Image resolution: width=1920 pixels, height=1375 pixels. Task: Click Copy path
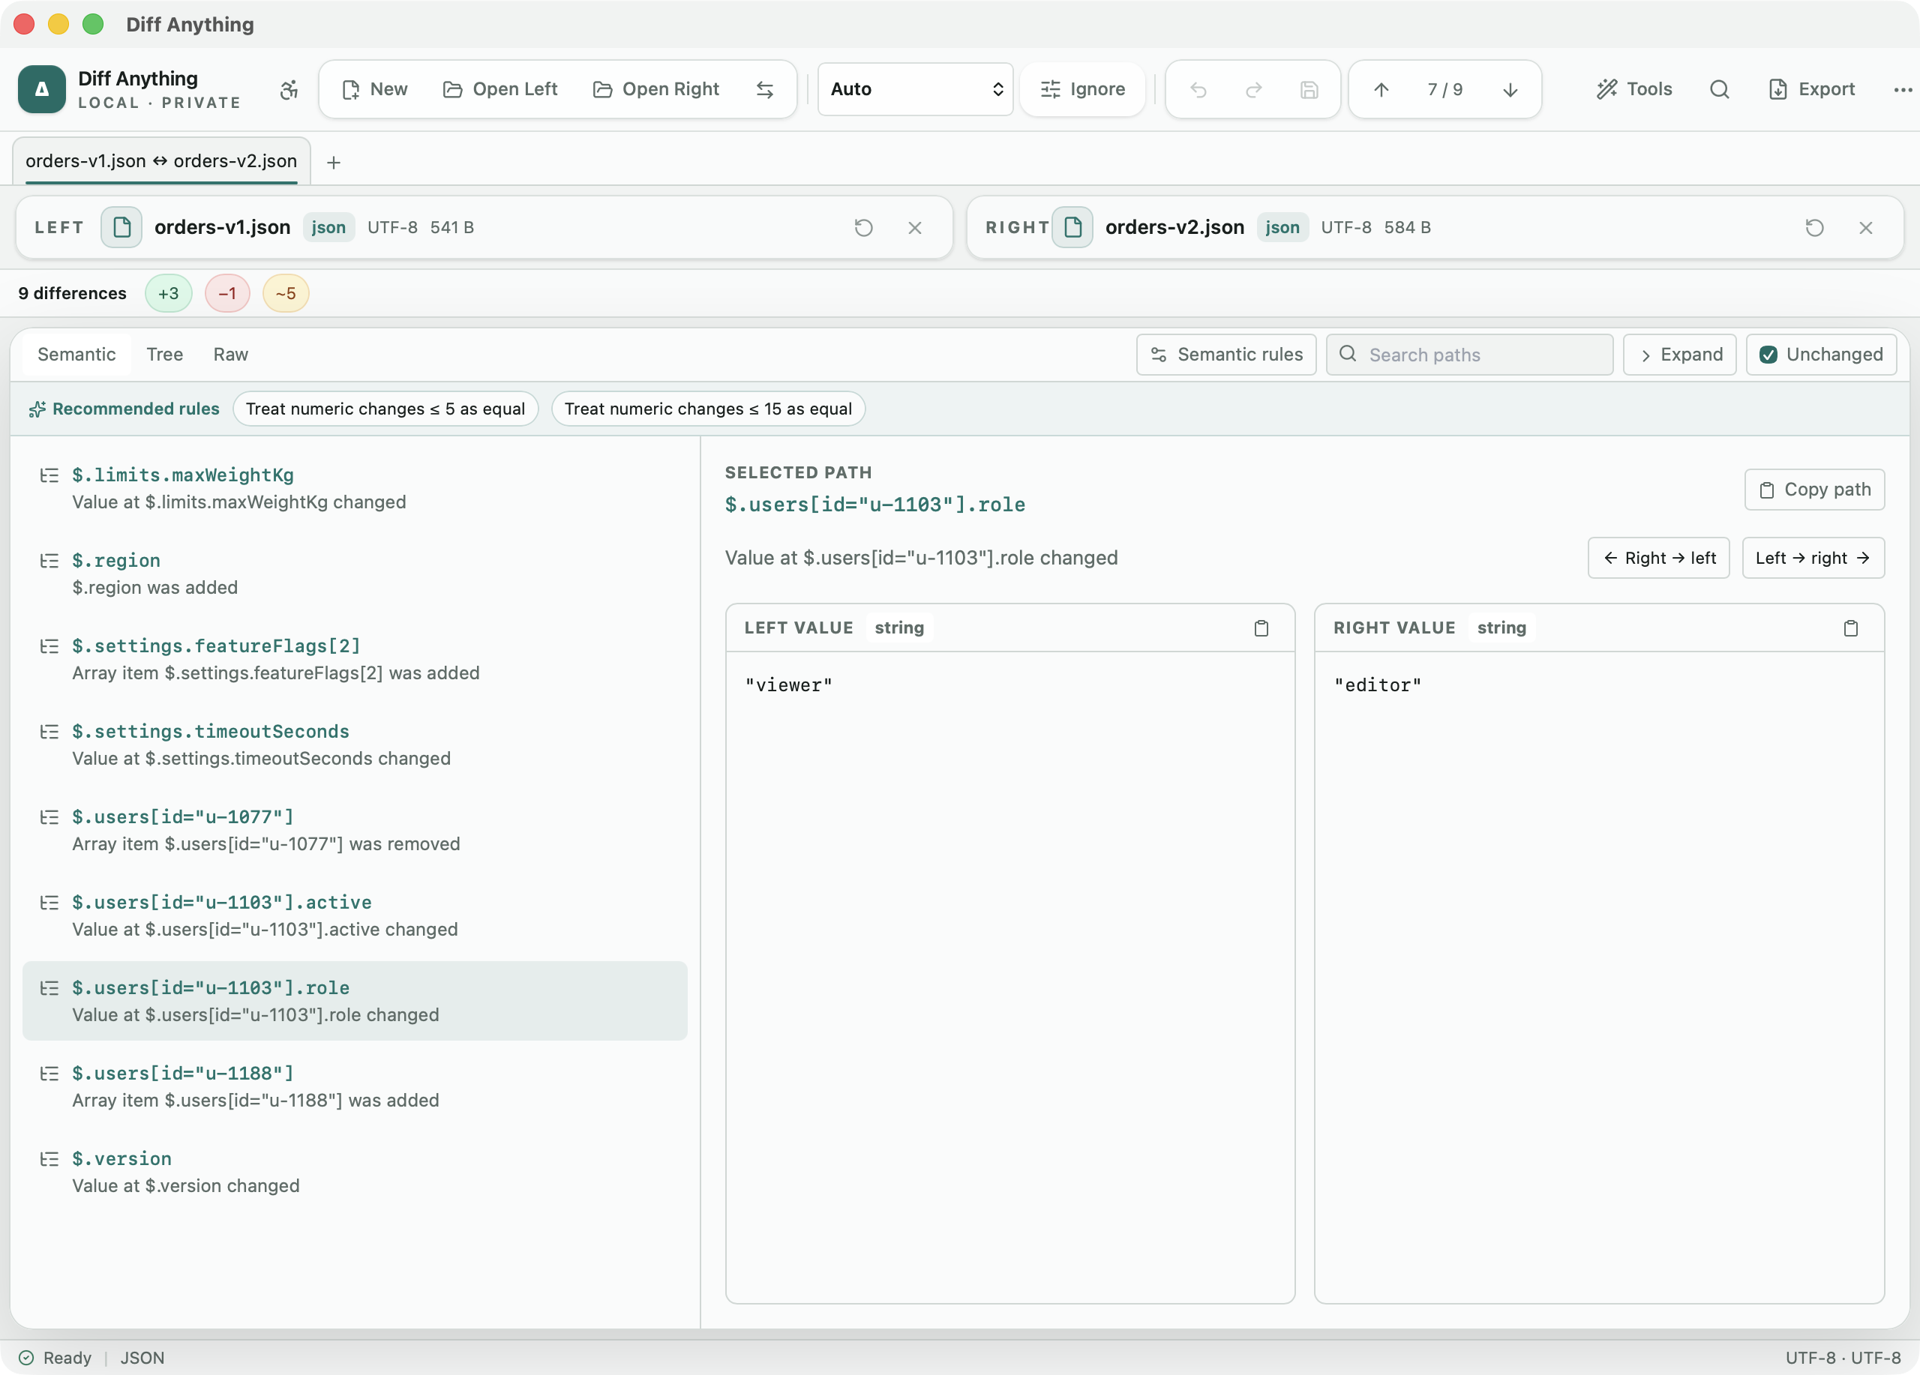[x=1814, y=490]
